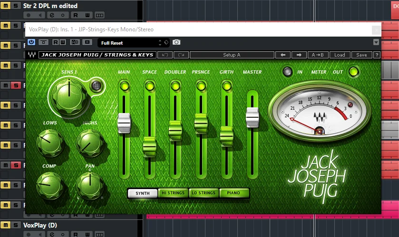Image resolution: width=399 pixels, height=237 pixels.
Task: Click the Waves undo arrow
Action: [165, 55]
